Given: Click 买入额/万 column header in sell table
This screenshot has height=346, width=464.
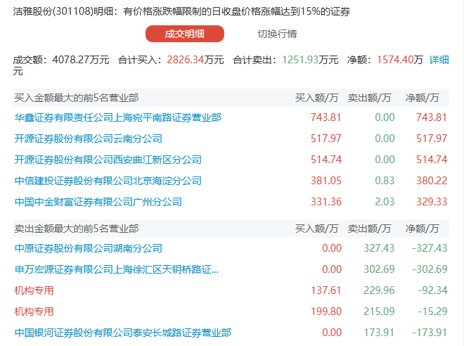Looking at the screenshot, I should tap(316, 229).
